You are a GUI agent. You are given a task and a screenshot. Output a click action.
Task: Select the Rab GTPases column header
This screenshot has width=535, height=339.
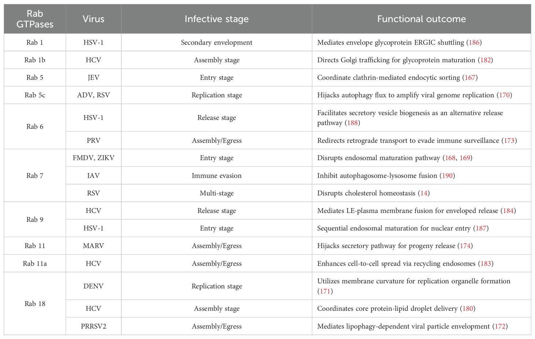coord(35,19)
